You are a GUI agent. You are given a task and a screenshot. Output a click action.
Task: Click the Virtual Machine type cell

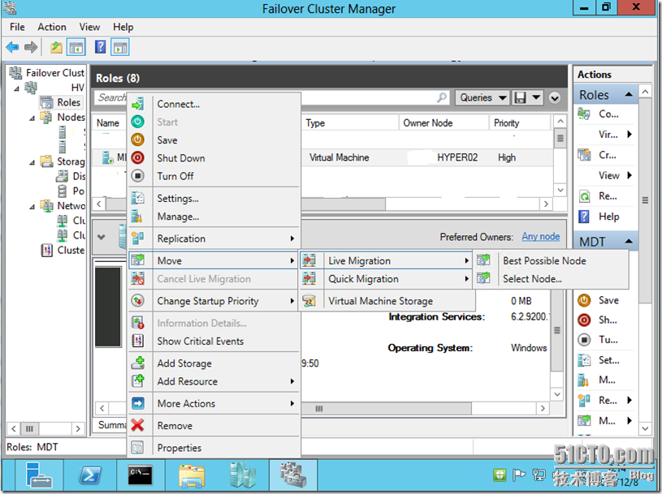(339, 157)
